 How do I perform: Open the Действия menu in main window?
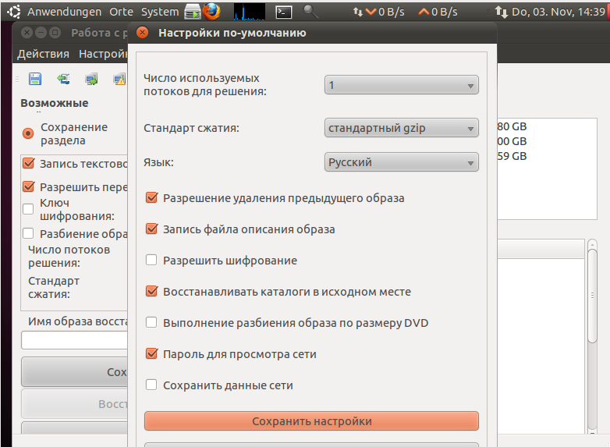[x=43, y=54]
